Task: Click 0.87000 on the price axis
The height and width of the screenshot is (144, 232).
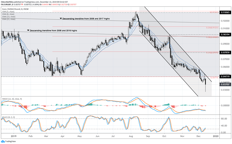Action: 225,59
